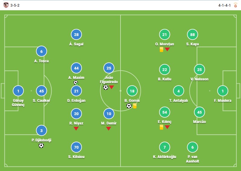Image resolution: width=241 pixels, height=171 pixels.
Task: Click the goal ball icon beside B. Gomis
Action: click(x=129, y=106)
